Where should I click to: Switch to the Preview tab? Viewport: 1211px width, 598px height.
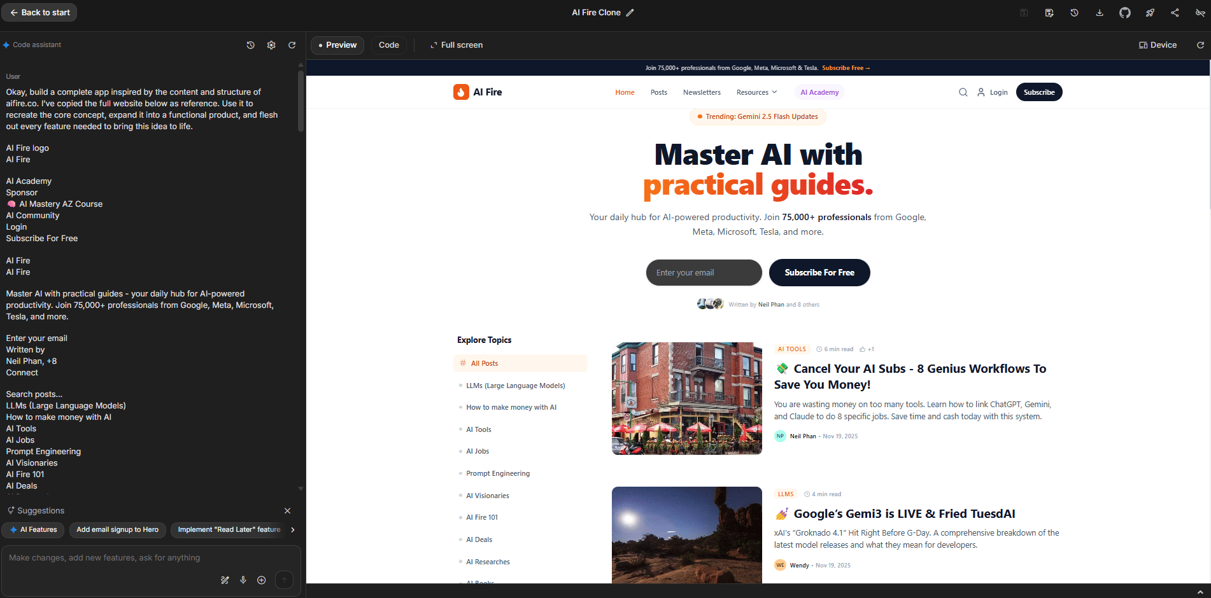pos(337,45)
